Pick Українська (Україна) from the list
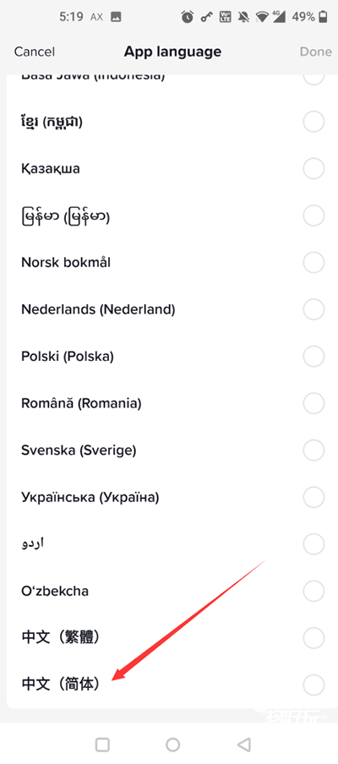The image size is (338, 764). pyautogui.click(x=172, y=497)
